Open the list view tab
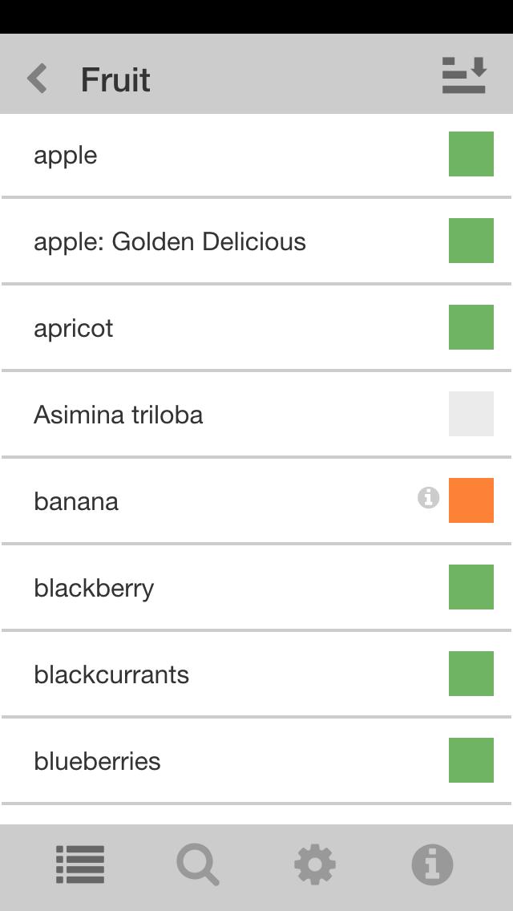Image resolution: width=513 pixels, height=911 pixels. 80,865
